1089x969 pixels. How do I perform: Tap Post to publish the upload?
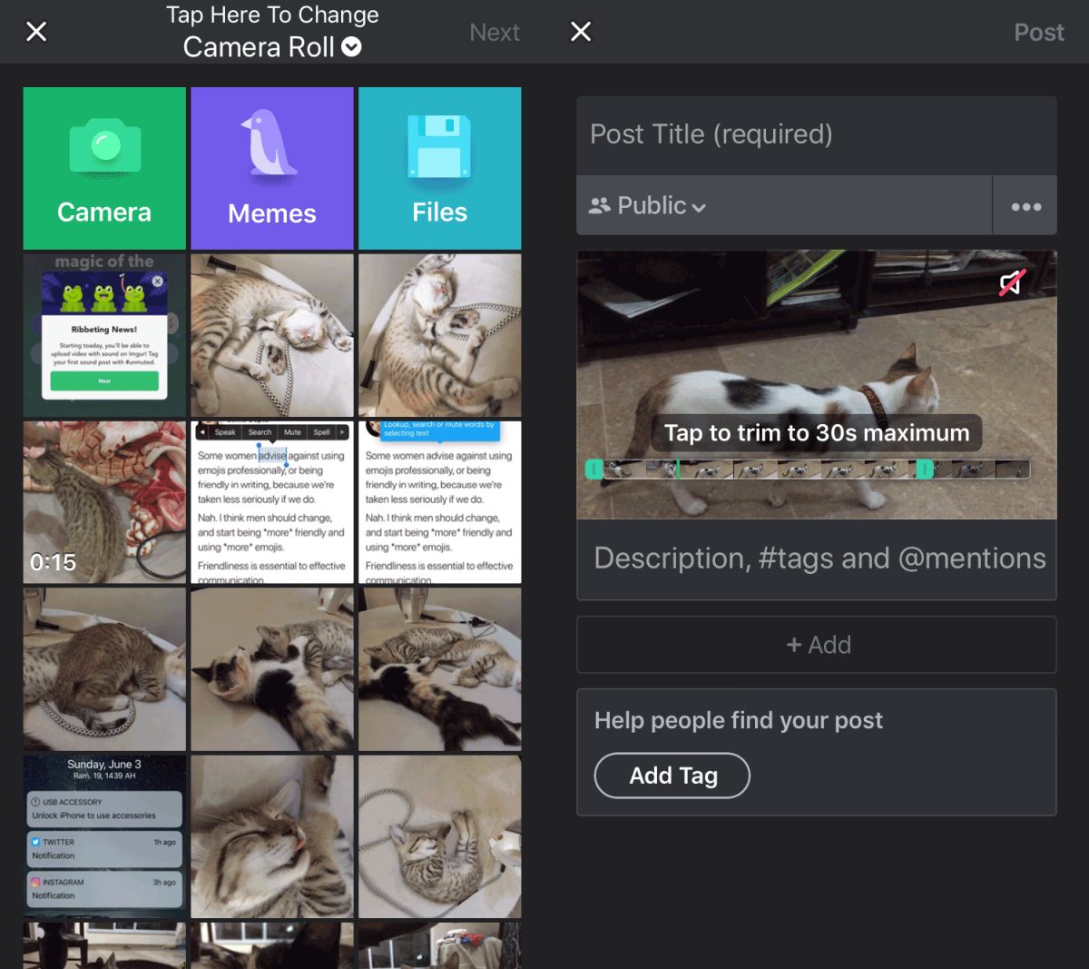tap(1038, 32)
